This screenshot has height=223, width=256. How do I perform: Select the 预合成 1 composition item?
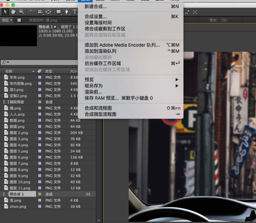click(17, 194)
